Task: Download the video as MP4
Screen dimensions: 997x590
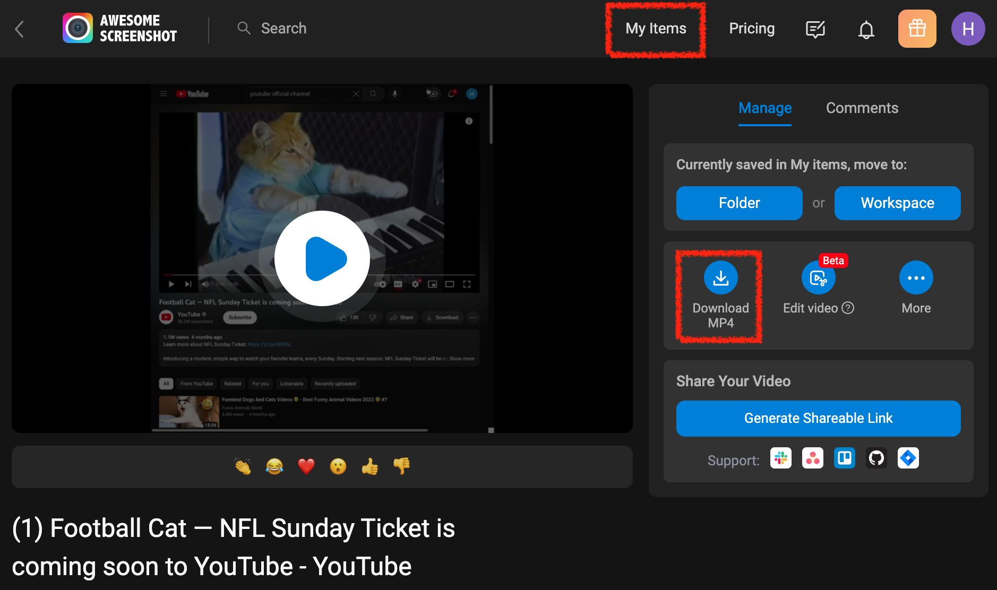Action: (720, 296)
